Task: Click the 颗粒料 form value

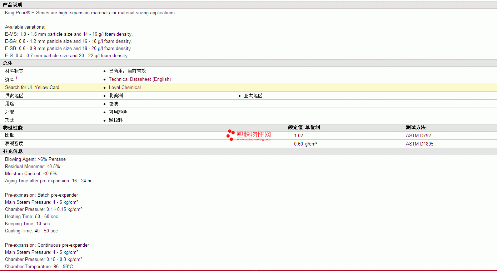Action: pyautogui.click(x=116, y=120)
